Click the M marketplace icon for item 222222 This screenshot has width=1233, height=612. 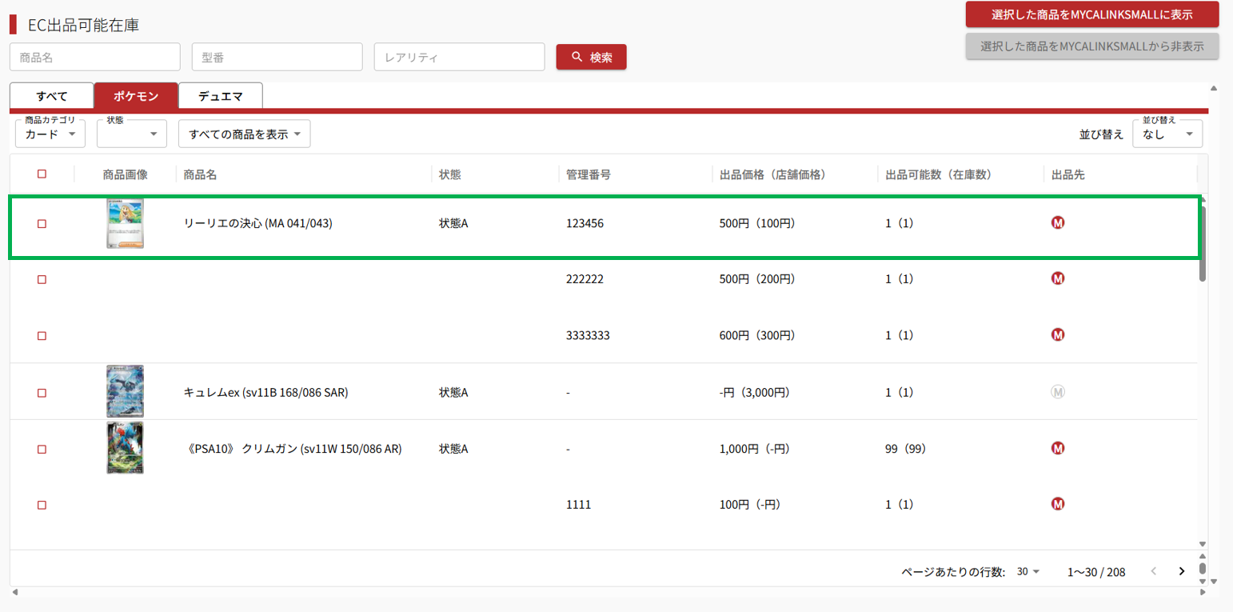(1057, 278)
